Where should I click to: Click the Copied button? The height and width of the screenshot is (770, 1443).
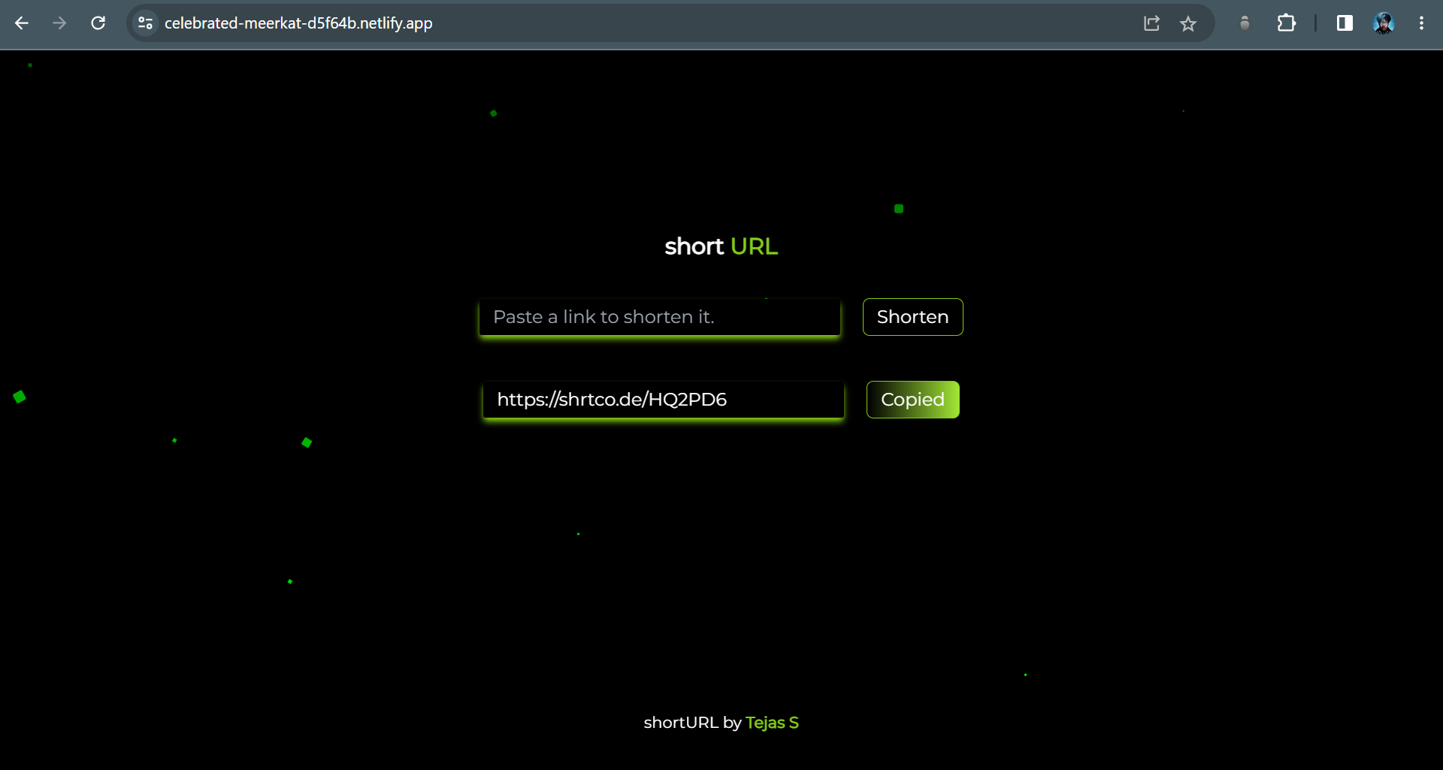(x=912, y=399)
